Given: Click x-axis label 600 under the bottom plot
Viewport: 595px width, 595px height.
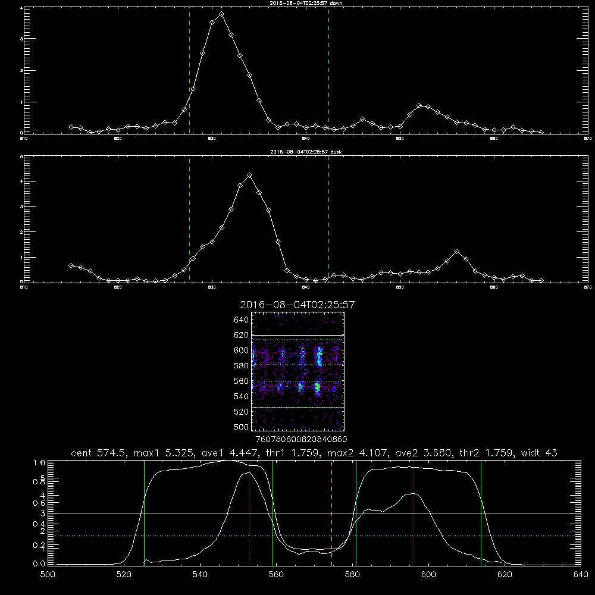Looking at the screenshot, I should pos(428,575).
